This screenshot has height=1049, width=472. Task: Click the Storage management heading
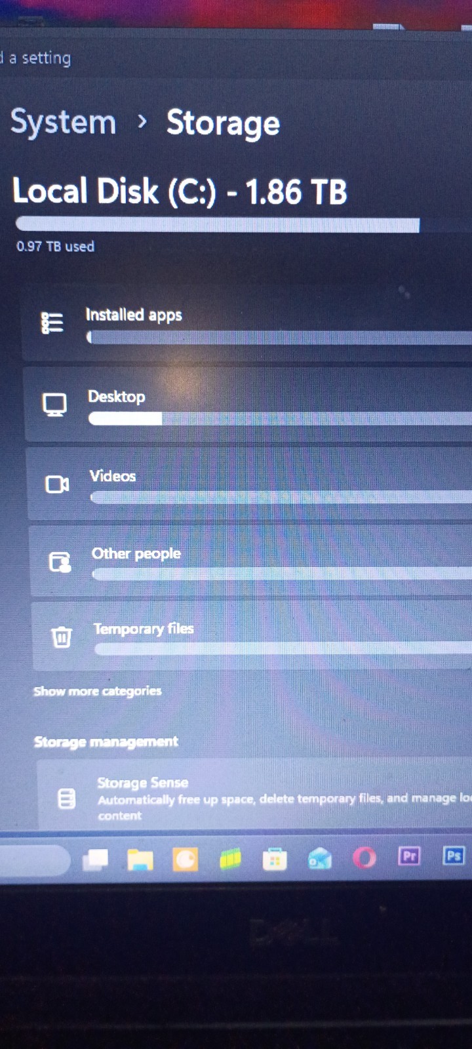pos(106,742)
